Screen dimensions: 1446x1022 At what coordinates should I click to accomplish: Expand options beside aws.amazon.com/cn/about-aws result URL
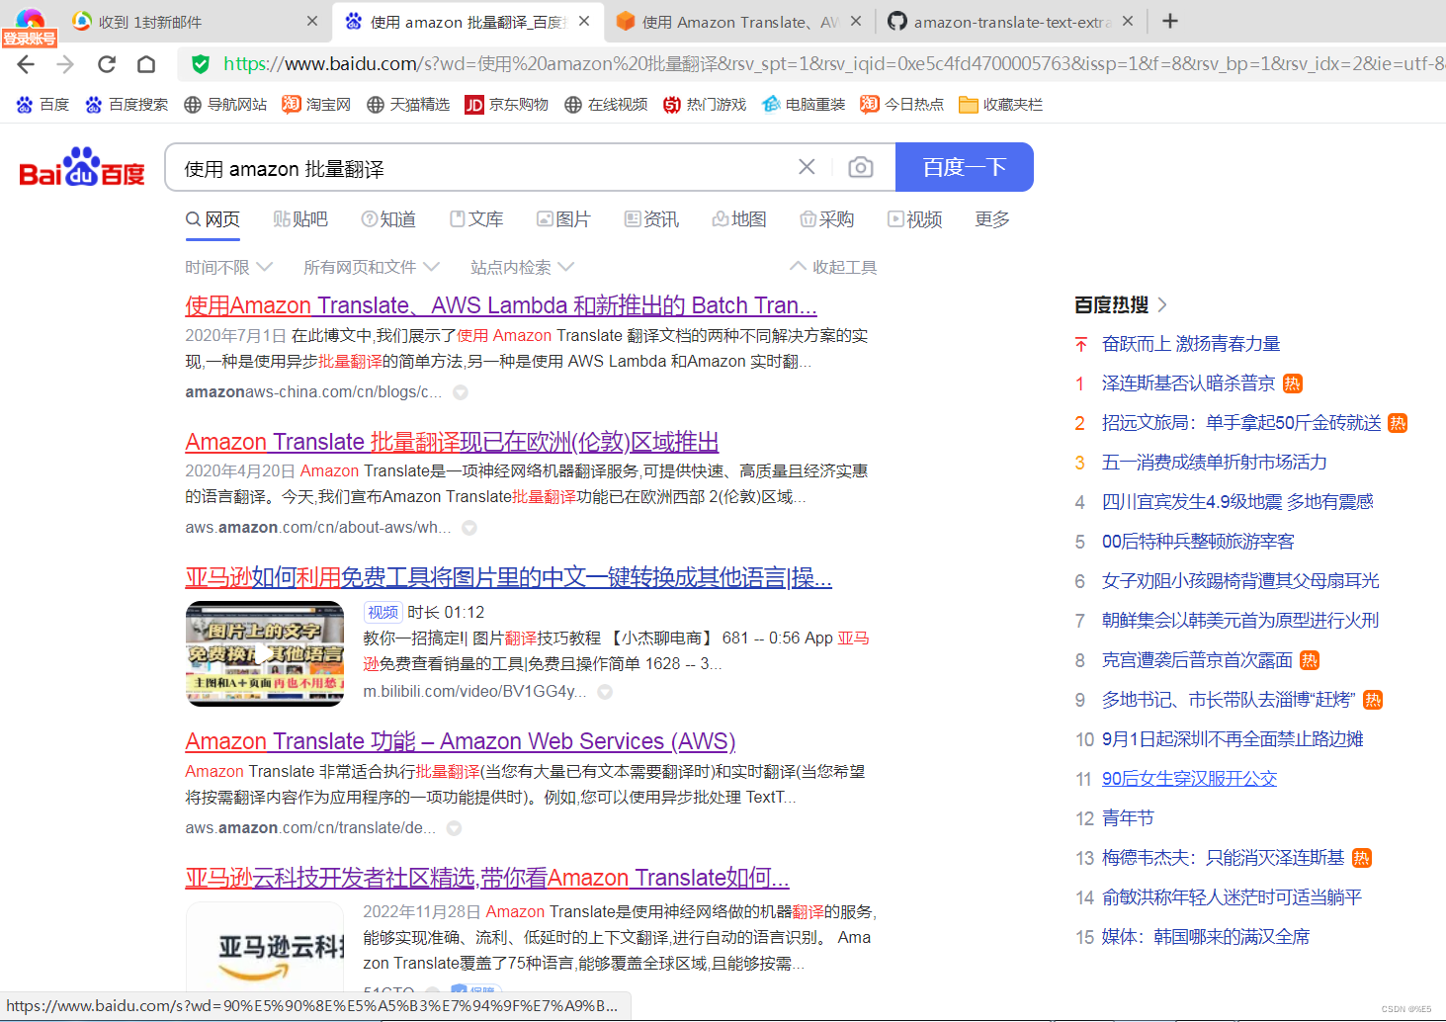469,528
